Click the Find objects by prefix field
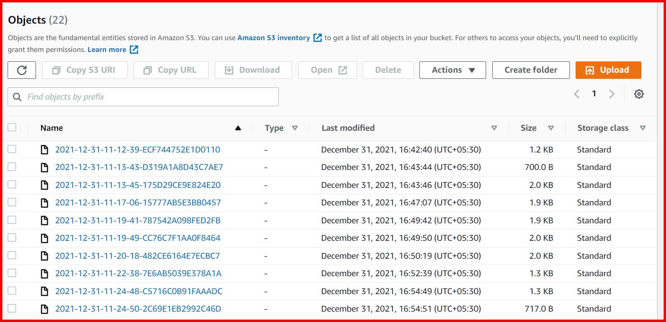Screen dimensions: 666x322 coord(142,97)
